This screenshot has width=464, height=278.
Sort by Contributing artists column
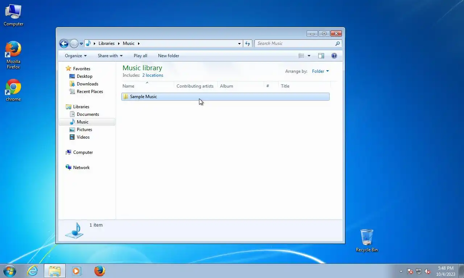[196, 86]
